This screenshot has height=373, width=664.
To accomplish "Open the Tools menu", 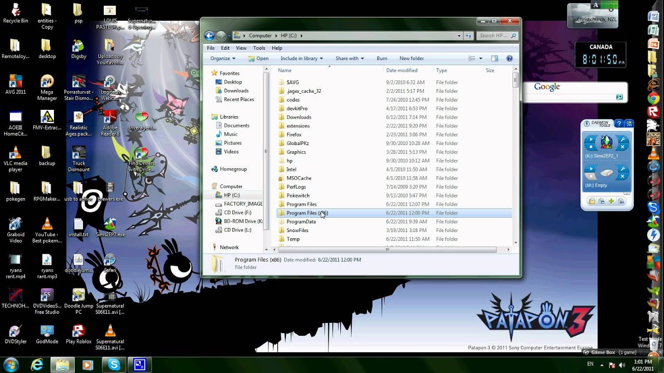I will coord(259,48).
